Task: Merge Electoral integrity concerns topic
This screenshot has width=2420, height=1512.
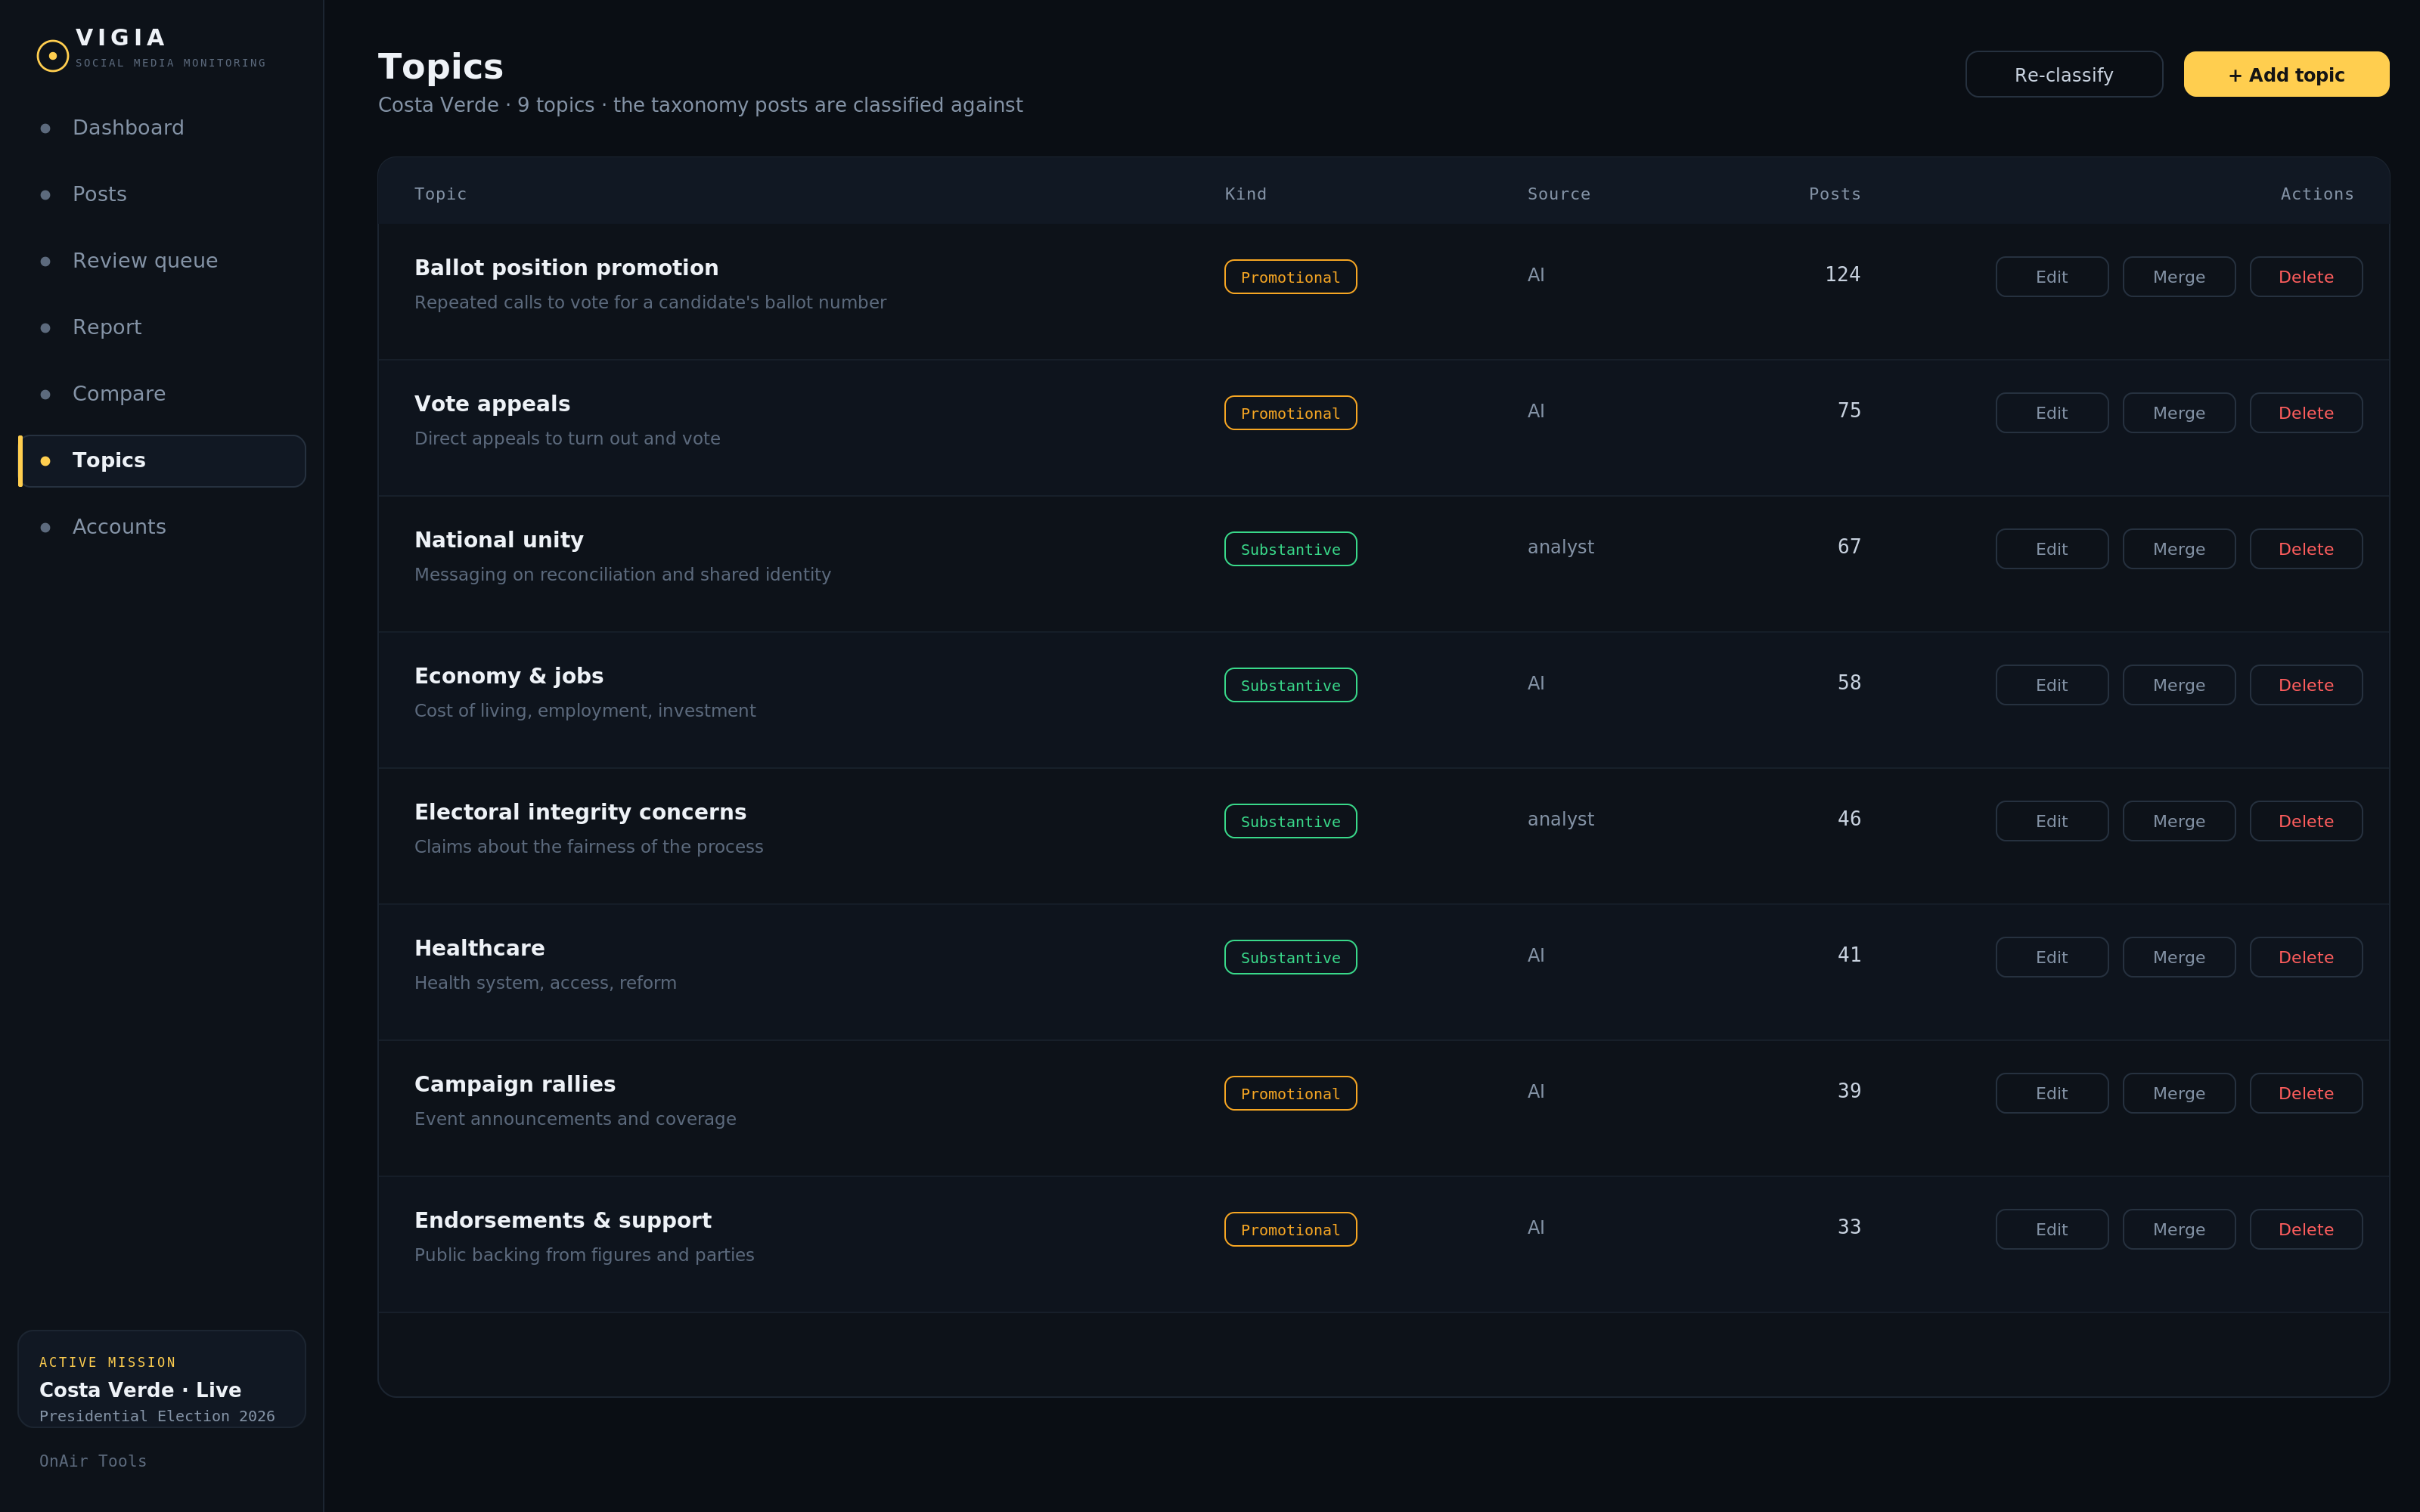Action: 2178,821
